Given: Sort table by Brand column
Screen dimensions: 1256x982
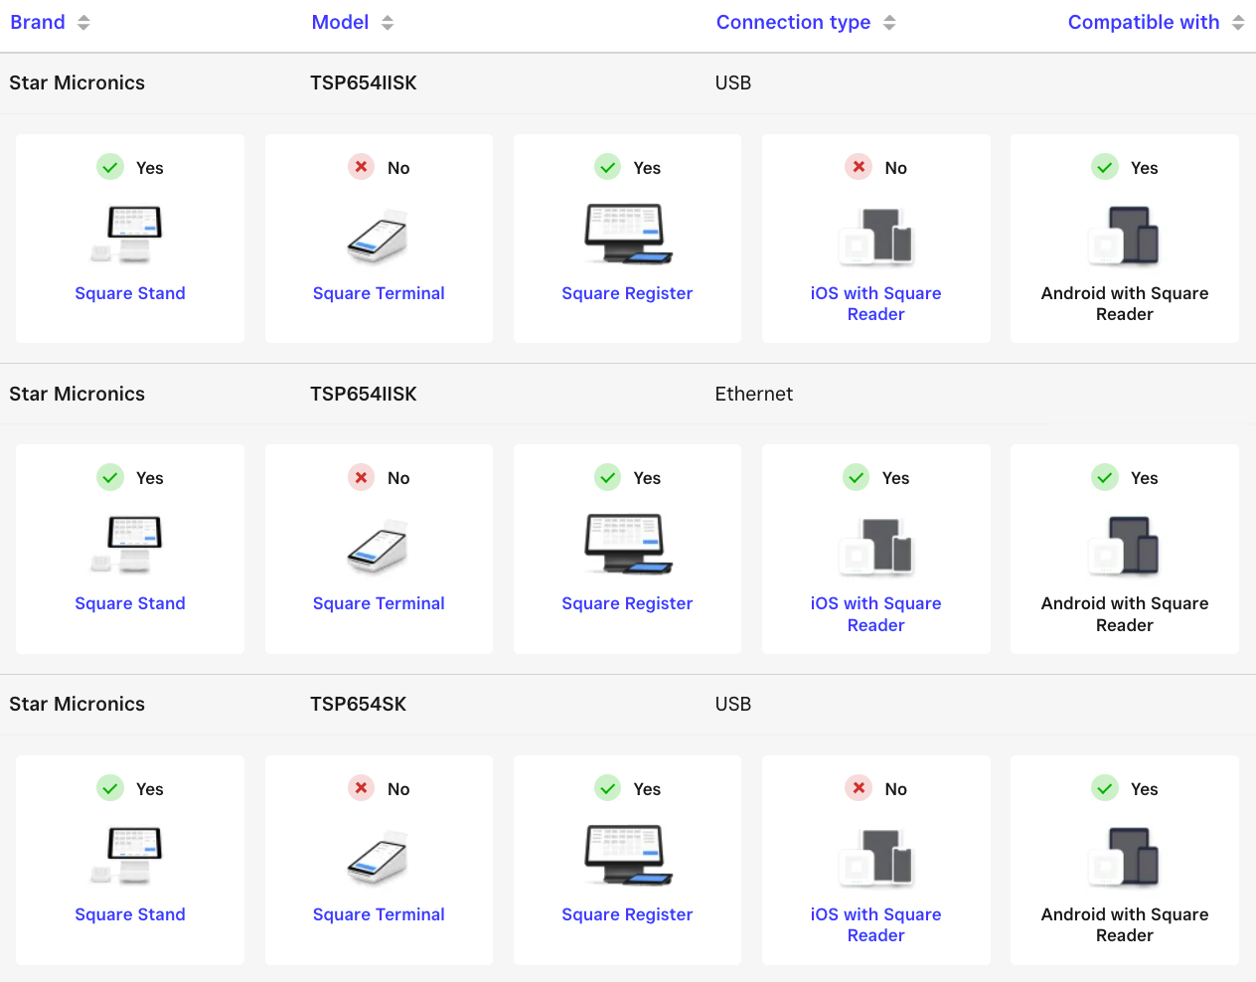Looking at the screenshot, I should click(x=50, y=22).
